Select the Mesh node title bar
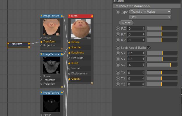 [81, 16]
